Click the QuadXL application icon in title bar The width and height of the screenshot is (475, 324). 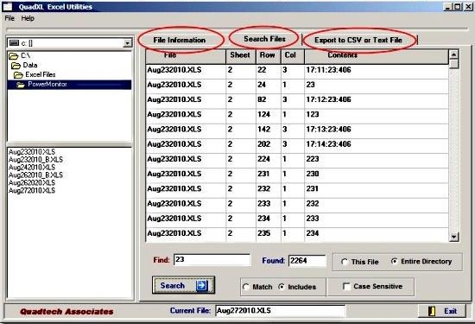[7, 6]
